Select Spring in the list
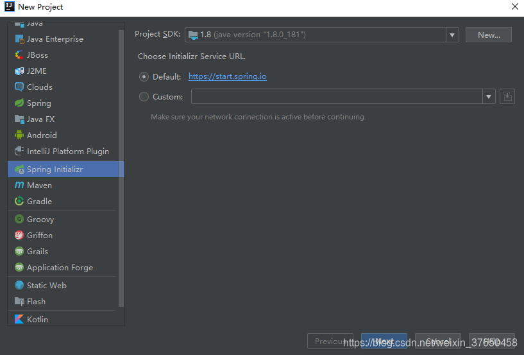 (x=63, y=103)
